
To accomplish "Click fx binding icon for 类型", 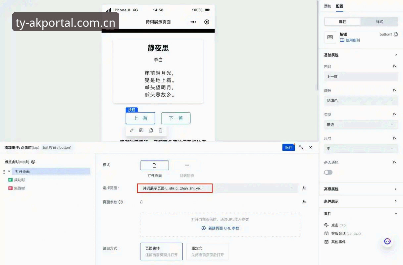I will tap(394, 114).
